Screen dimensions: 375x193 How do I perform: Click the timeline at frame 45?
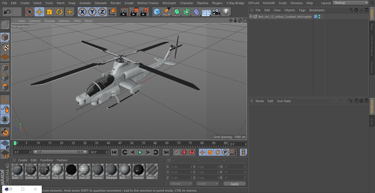pos(120,143)
